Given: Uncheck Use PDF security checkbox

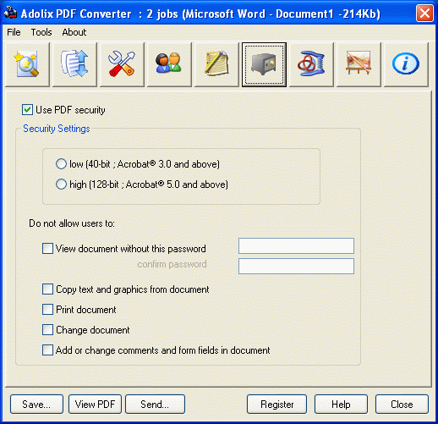Looking at the screenshot, I should (27, 110).
